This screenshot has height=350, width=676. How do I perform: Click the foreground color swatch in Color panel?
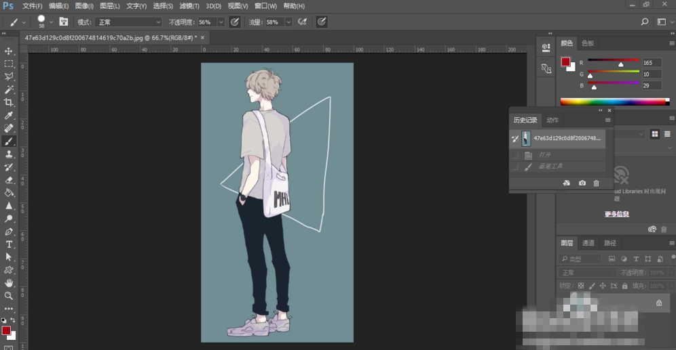565,62
